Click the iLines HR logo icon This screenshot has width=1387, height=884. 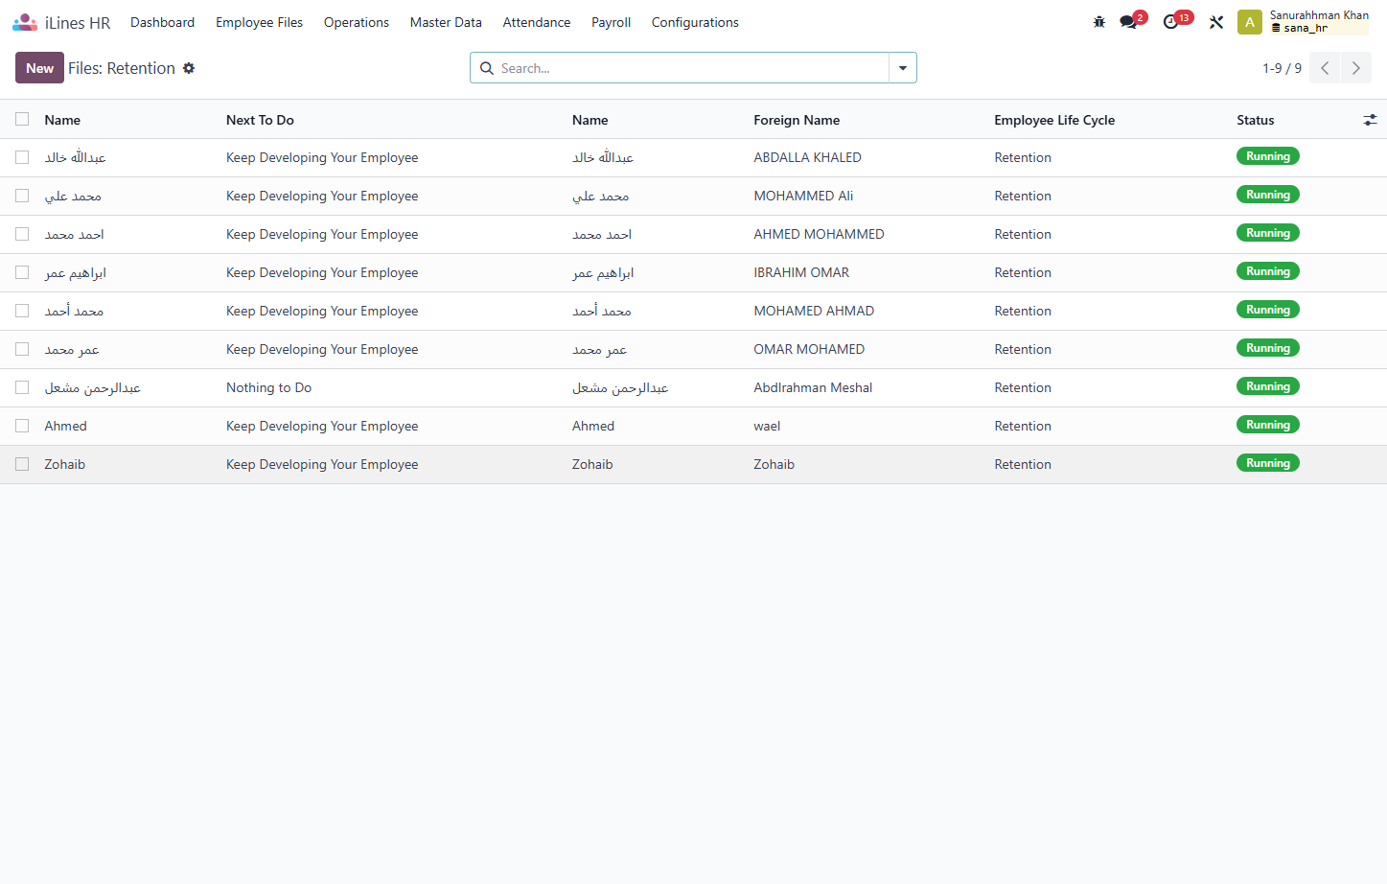click(x=25, y=22)
